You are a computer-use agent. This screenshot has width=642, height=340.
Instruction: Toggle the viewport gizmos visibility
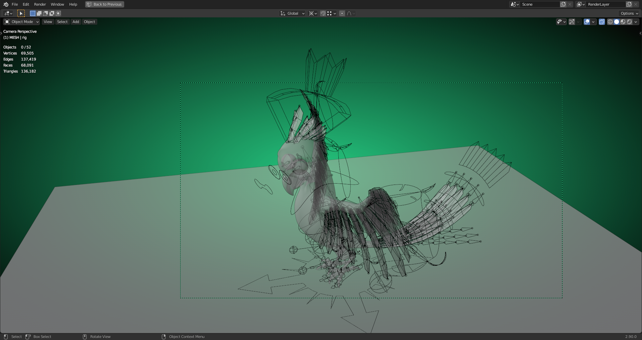pyautogui.click(x=571, y=22)
